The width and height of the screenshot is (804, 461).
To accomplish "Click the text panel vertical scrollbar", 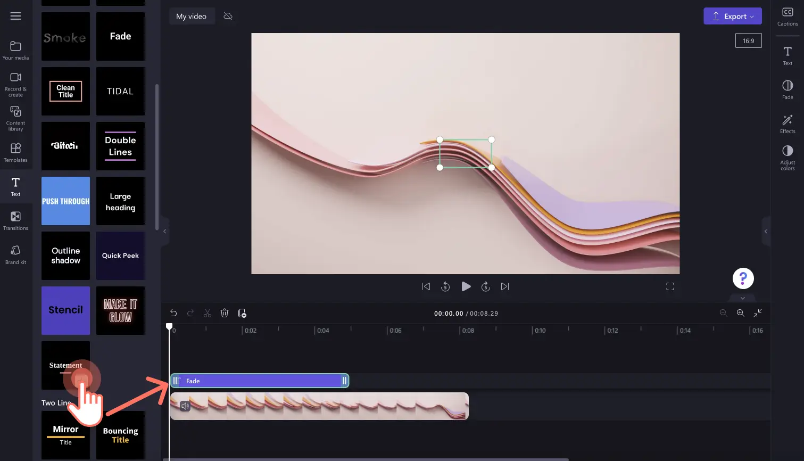I will pos(157,157).
